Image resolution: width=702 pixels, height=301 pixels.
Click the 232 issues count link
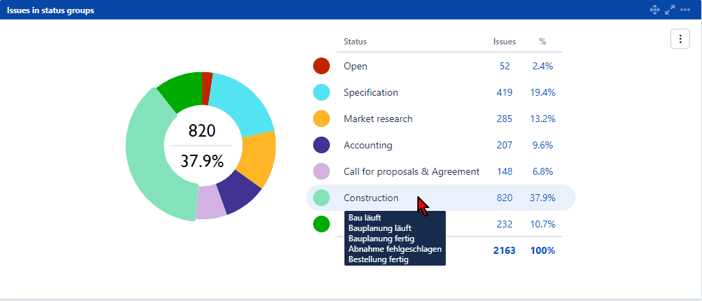504,224
